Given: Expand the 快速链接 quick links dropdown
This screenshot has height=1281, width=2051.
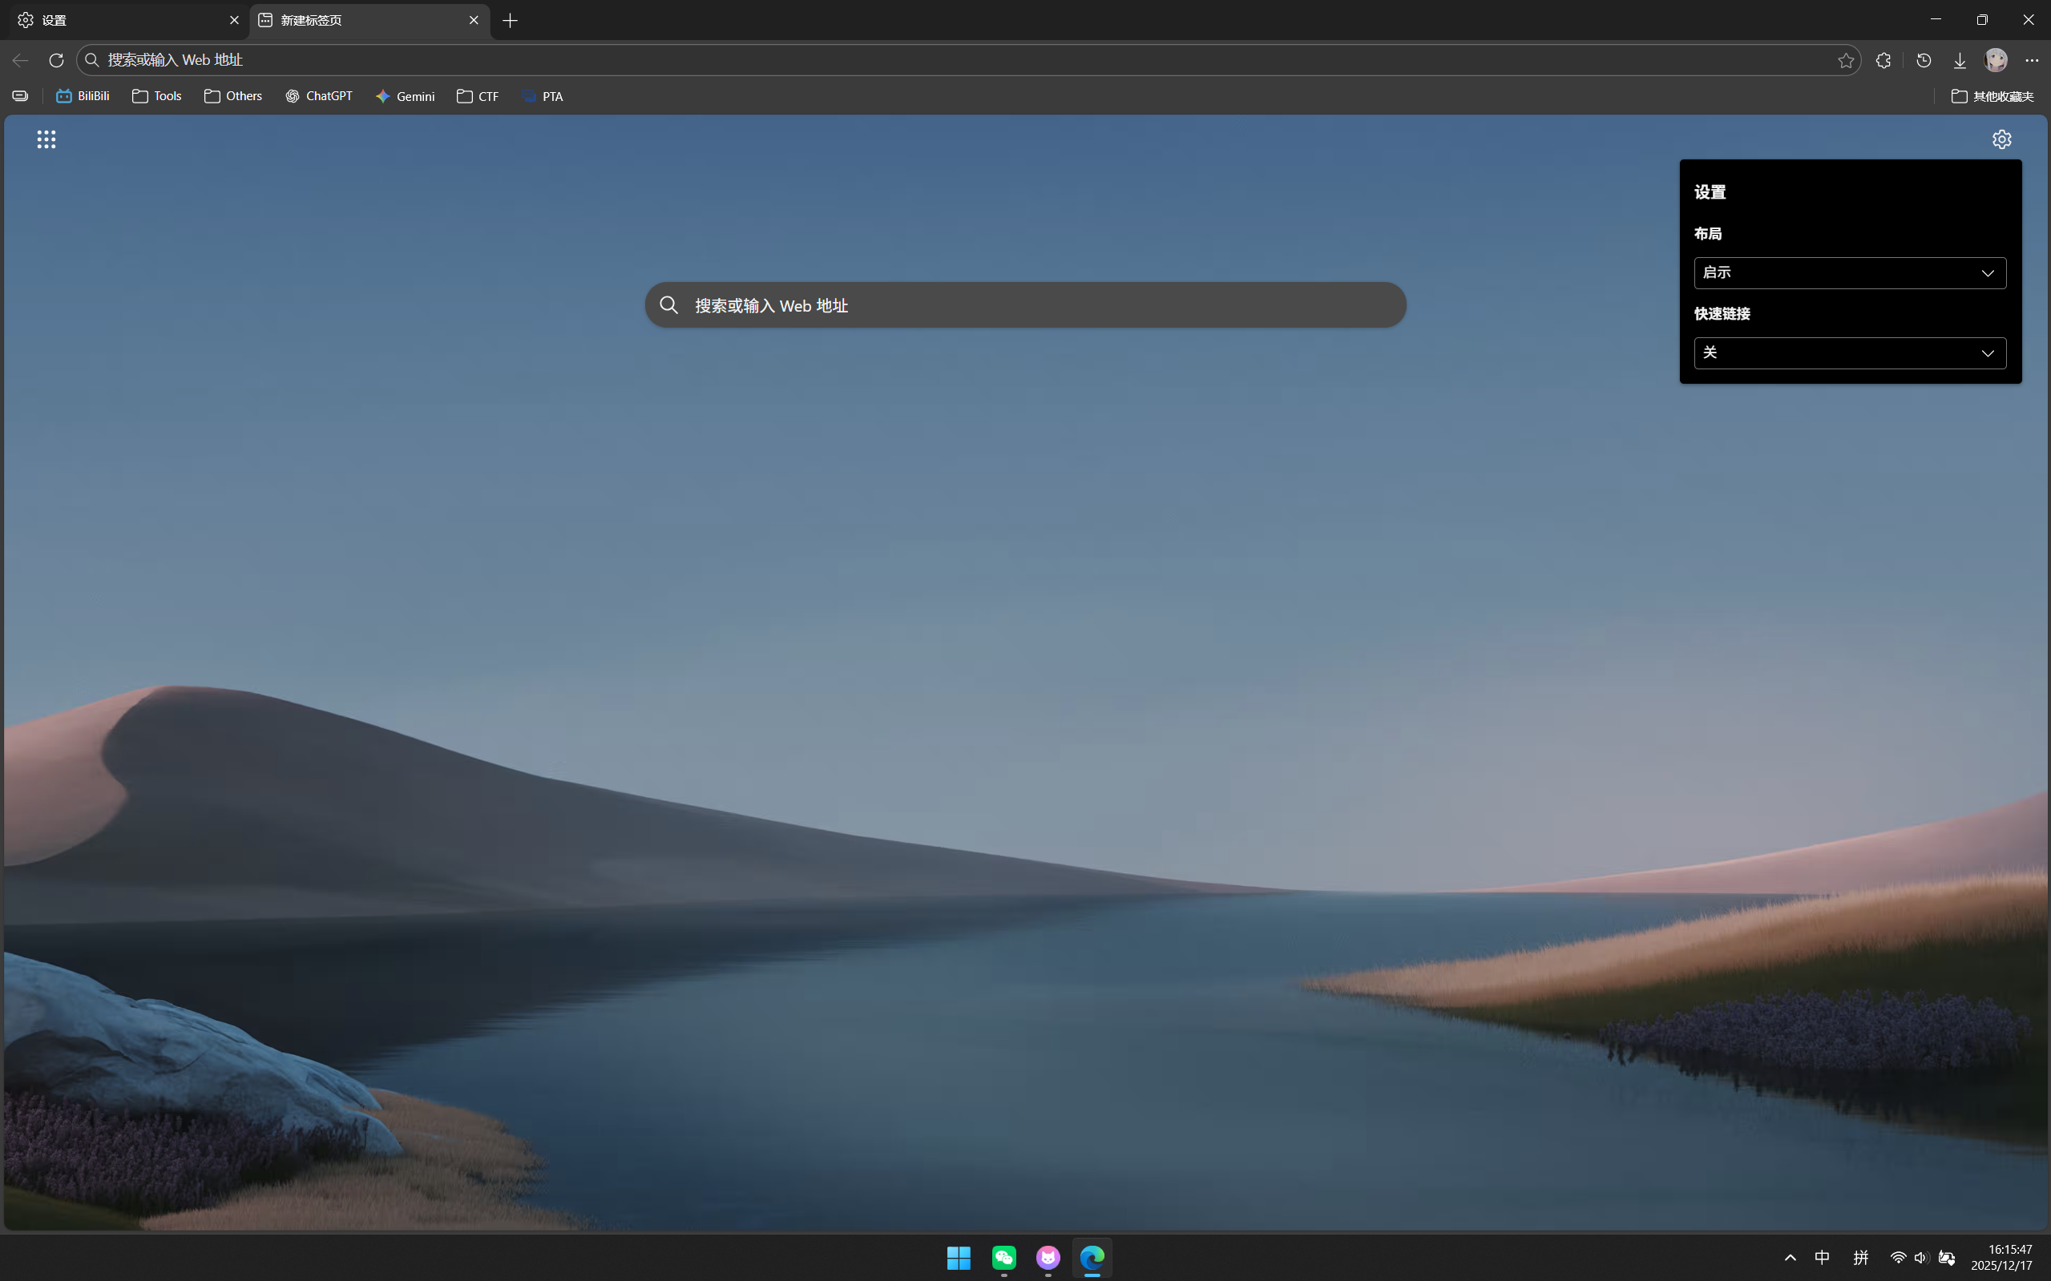Looking at the screenshot, I should point(1849,353).
